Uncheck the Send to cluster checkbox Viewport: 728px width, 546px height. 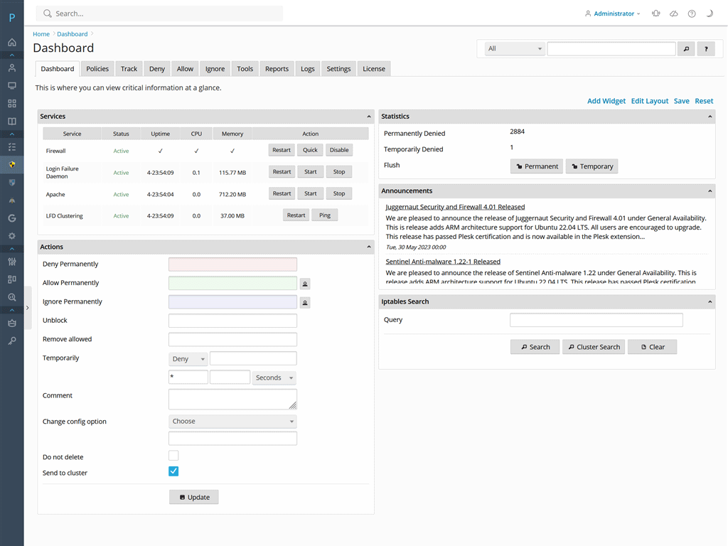pyautogui.click(x=173, y=471)
